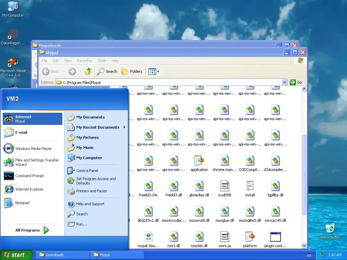Open Forward history dropdown arrow
Viewport: 347px width, 260px height.
point(80,71)
